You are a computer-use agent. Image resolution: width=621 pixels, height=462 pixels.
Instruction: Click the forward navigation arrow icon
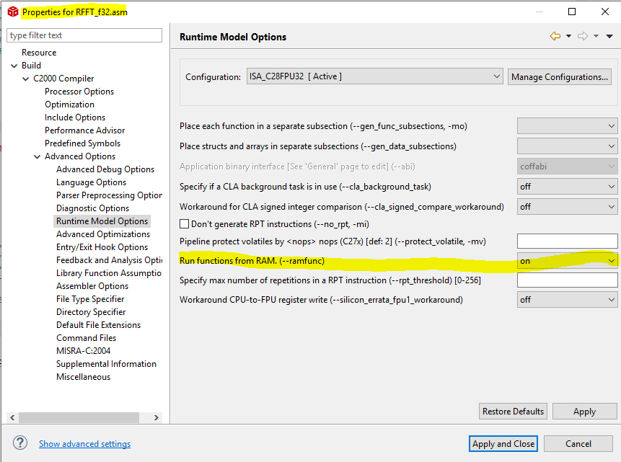point(583,36)
